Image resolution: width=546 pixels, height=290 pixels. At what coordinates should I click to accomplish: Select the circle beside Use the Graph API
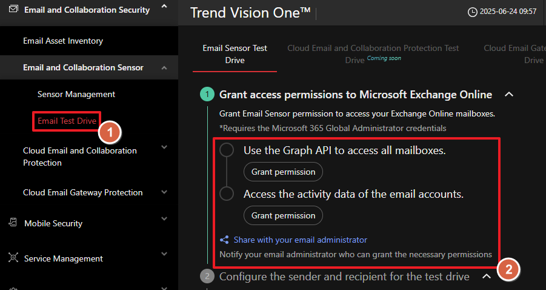point(227,150)
